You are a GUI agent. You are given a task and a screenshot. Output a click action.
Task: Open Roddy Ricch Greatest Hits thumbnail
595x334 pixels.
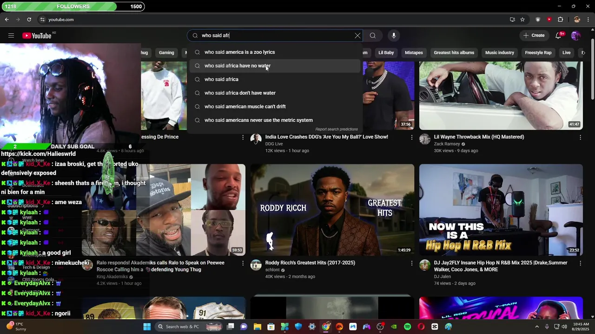coord(332,210)
